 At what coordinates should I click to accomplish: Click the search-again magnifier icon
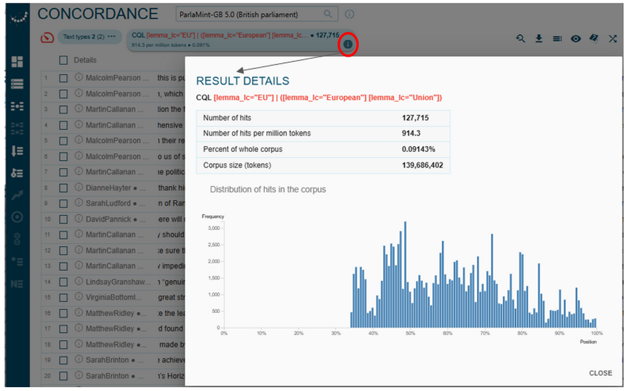[x=520, y=38]
